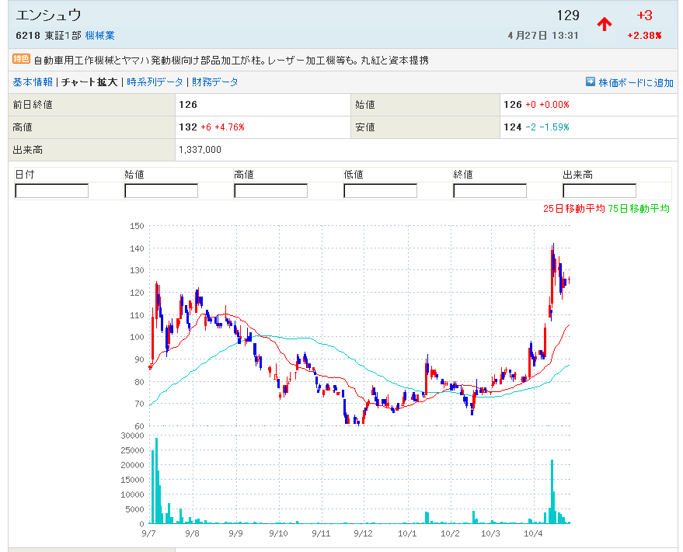Open the 機械業 sector link

coord(99,36)
